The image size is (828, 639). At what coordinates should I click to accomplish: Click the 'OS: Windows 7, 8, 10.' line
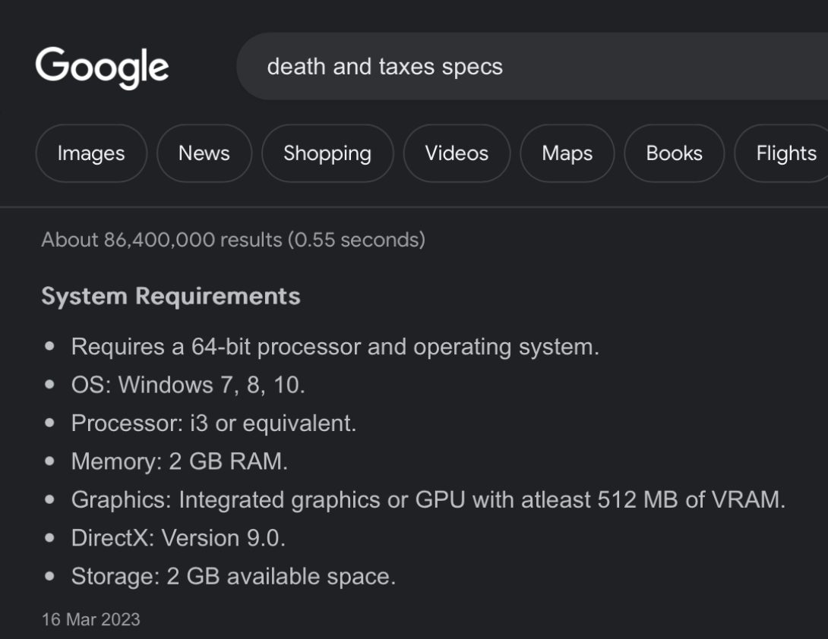188,386
